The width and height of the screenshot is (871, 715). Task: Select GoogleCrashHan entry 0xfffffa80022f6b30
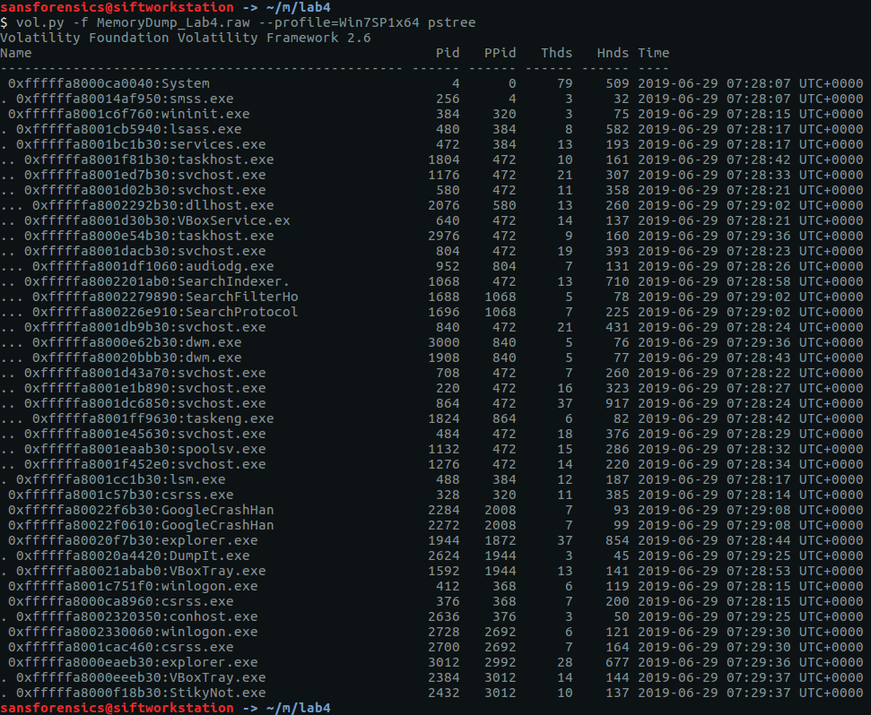tap(141, 511)
